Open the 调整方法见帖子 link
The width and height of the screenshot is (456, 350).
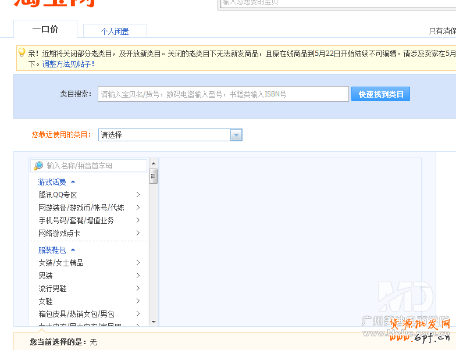[x=67, y=64]
